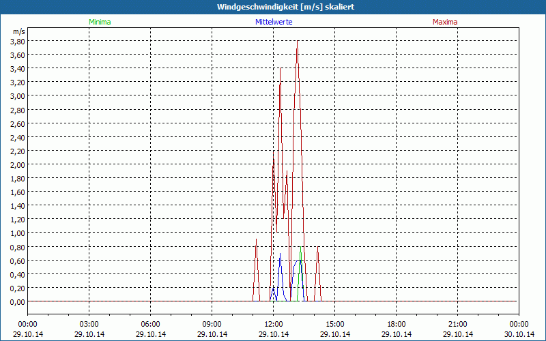
Task: Click the Minima legend label
Action: 100,22
